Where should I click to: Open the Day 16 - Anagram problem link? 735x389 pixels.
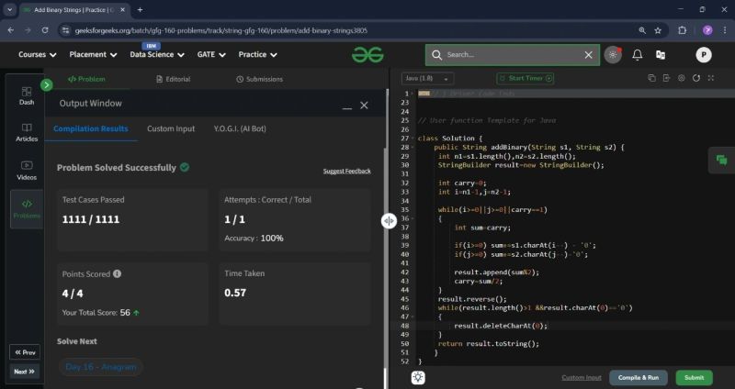[100, 367]
